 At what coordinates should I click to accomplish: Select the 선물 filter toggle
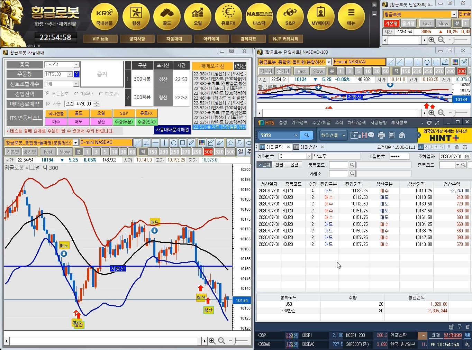pyautogui.click(x=279, y=165)
